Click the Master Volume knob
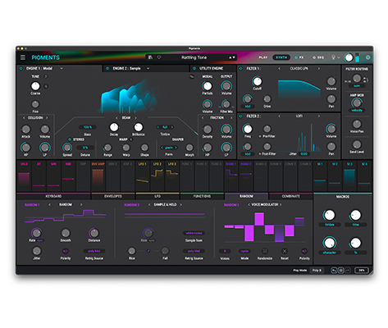The image size is (388, 328). pyautogui.click(x=349, y=57)
